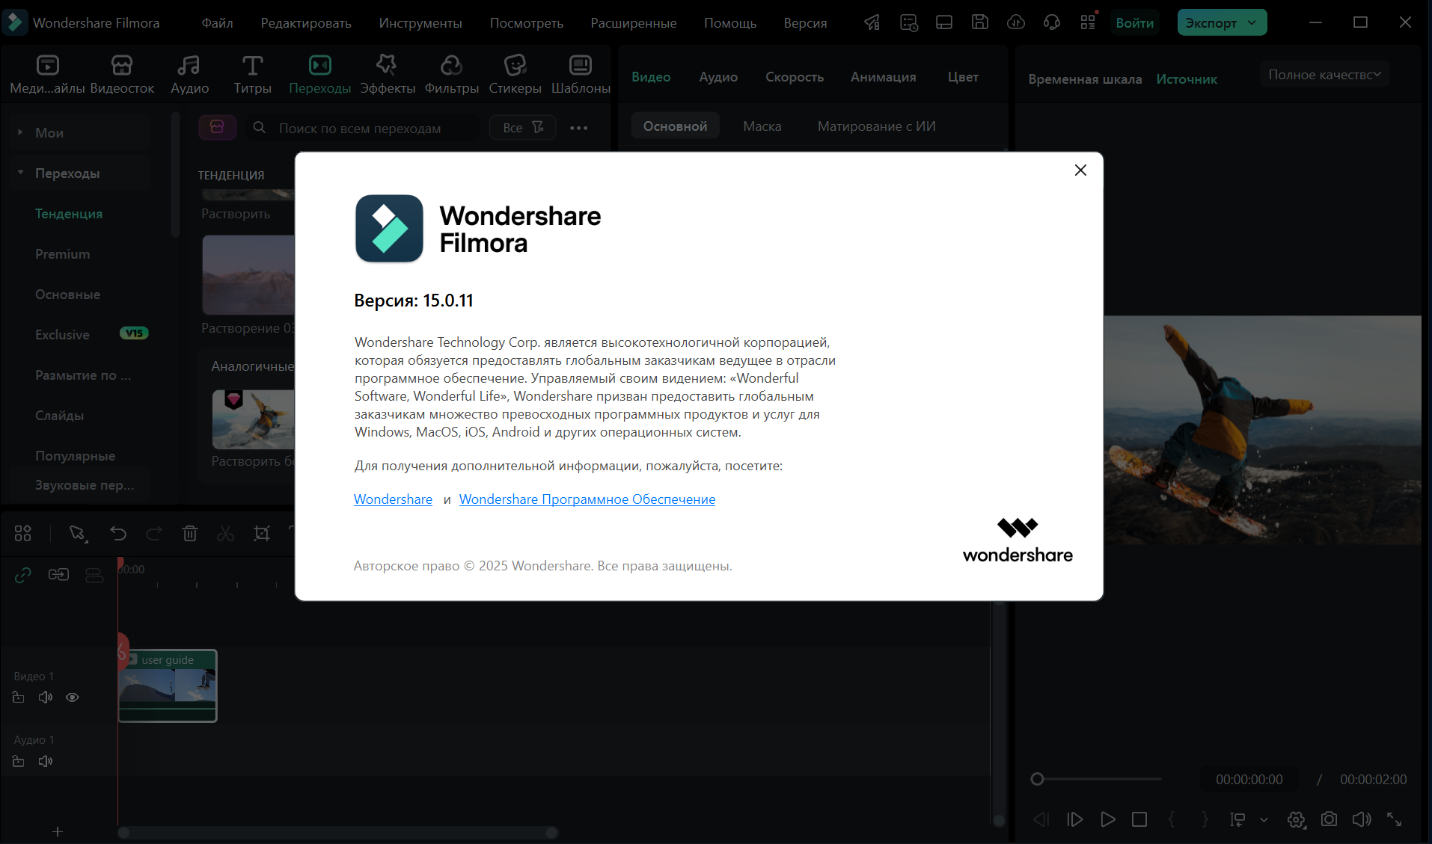Open the Редактировать menu

click(306, 22)
